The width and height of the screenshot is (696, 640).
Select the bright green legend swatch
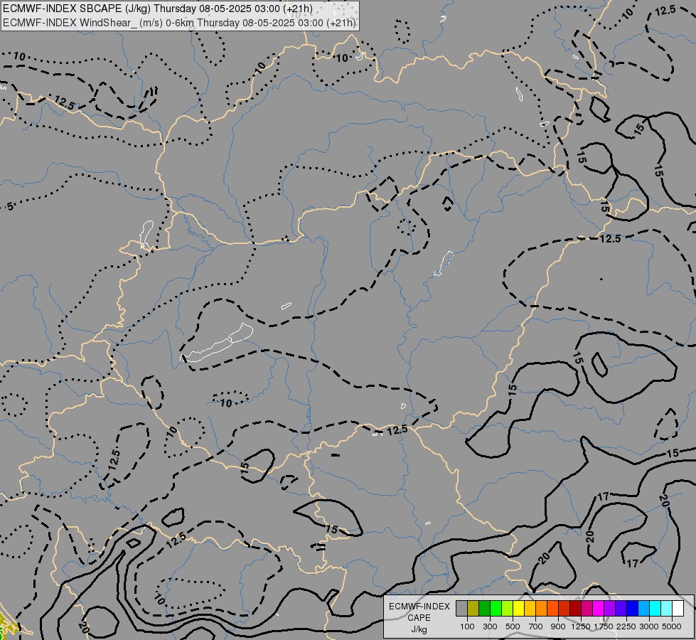pyautogui.click(x=496, y=609)
